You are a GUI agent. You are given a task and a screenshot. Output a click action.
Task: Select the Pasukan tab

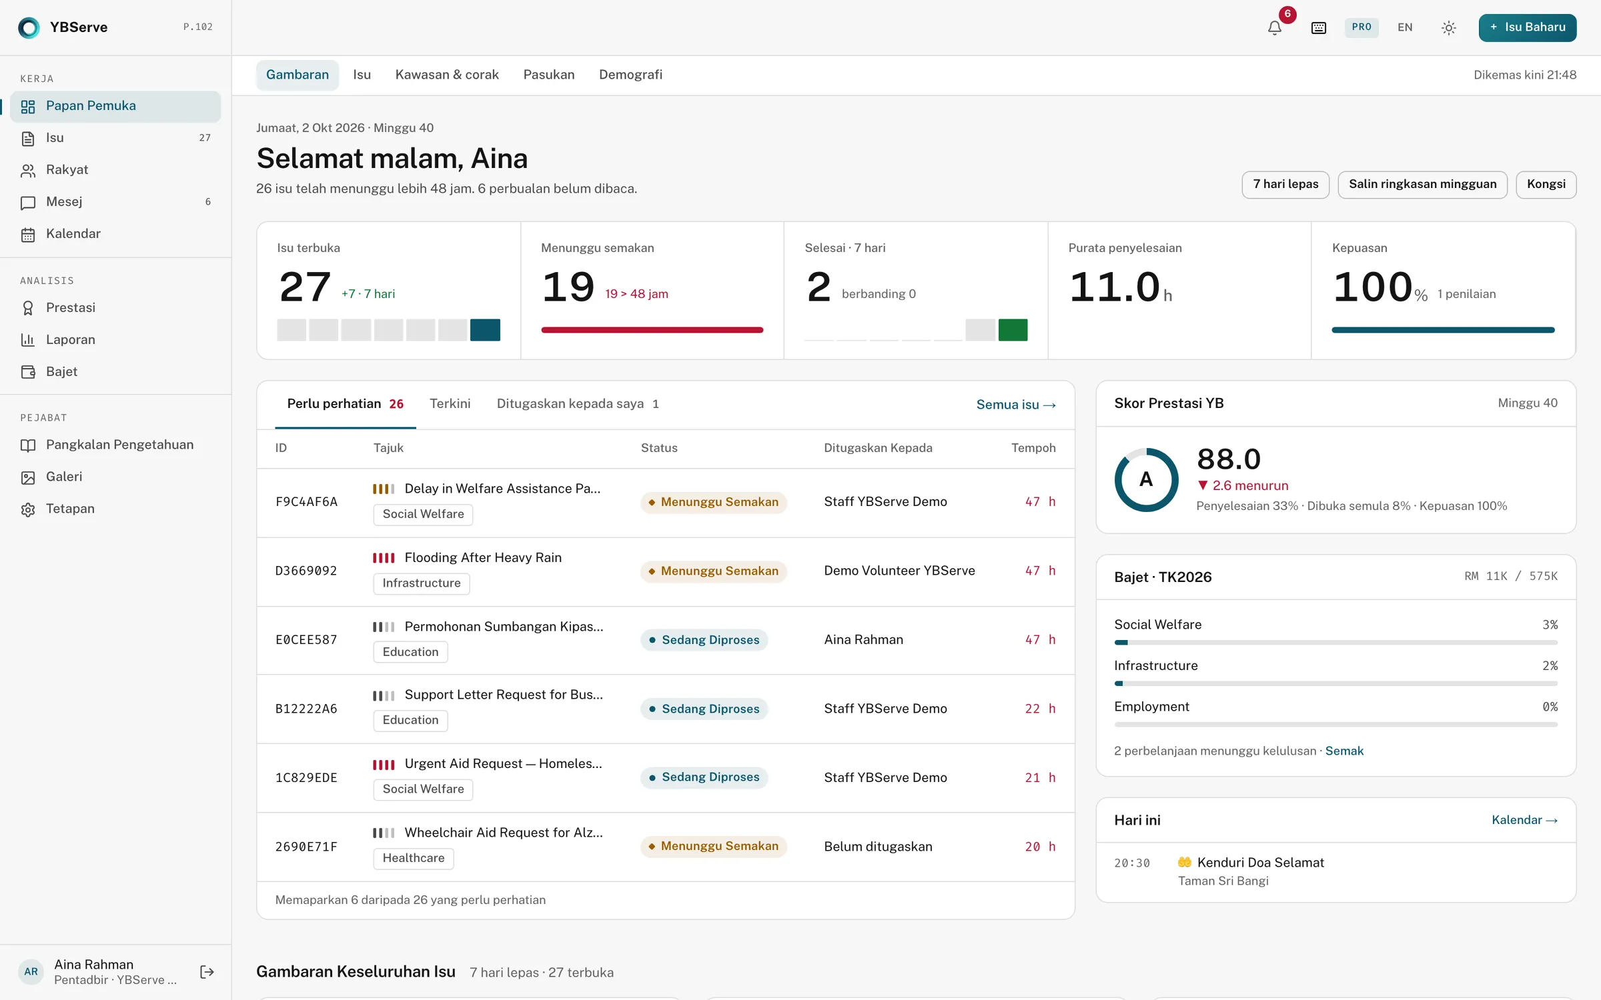[x=549, y=75]
